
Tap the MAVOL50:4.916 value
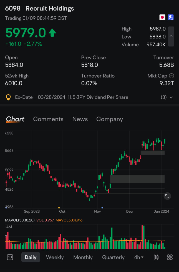69,220
